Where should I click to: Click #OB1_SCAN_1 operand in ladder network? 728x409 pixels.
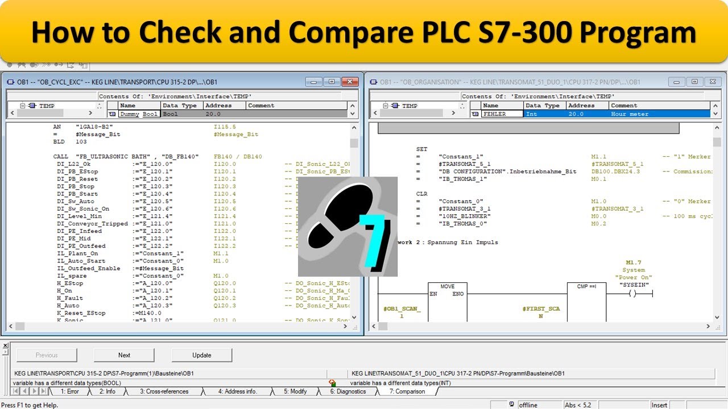(402, 312)
